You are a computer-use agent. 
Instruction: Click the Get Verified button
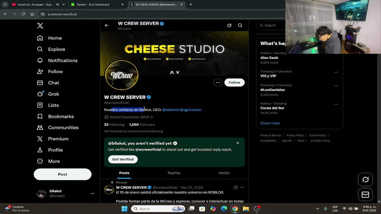click(x=123, y=159)
